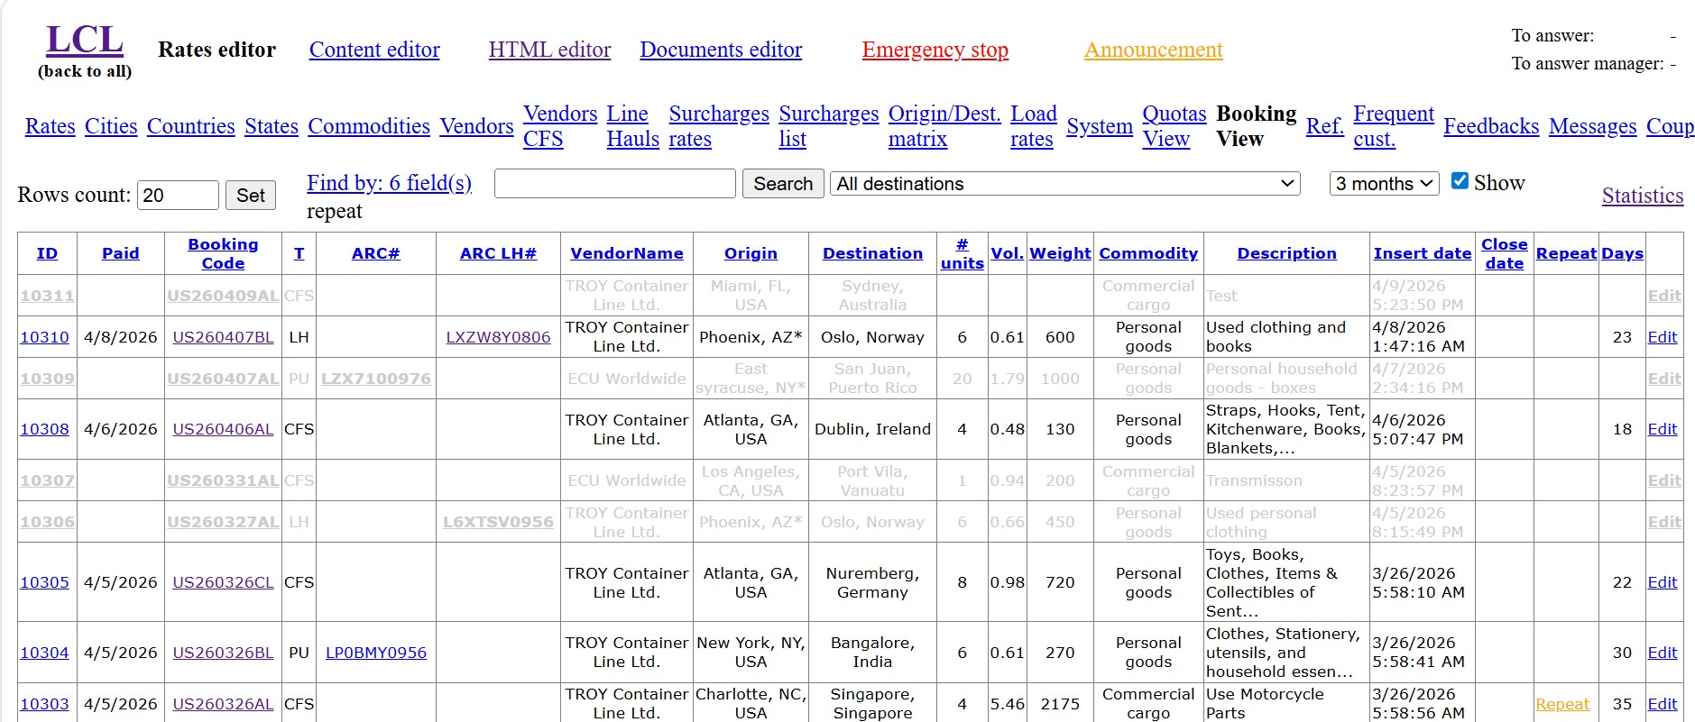Image resolution: width=1695 pixels, height=722 pixels.
Task: Open the Announcement link
Action: click(x=1153, y=50)
